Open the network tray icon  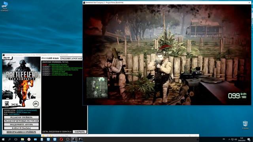coord(232,139)
